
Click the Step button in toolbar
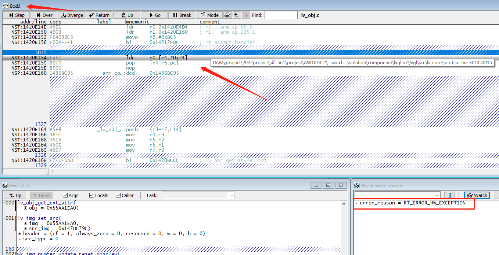[16, 15]
